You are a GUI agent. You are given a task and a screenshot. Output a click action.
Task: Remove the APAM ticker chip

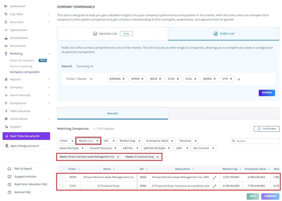pyautogui.click(x=142, y=79)
